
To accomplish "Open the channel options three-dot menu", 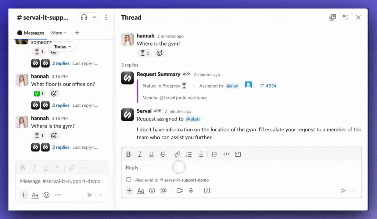I will 106,17.
